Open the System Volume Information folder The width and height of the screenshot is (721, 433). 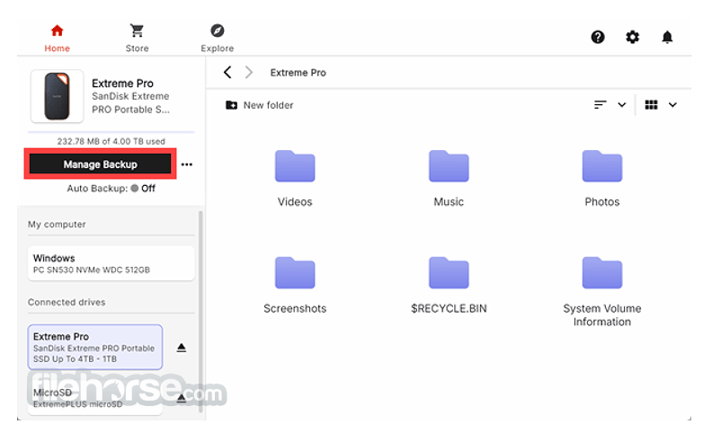(x=602, y=292)
